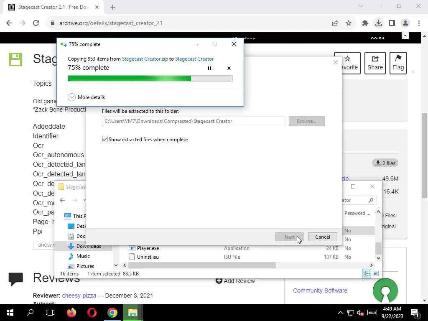Image resolution: width=428 pixels, height=321 pixels.
Task: Click the Reviews speech bubble icon
Action: (x=15, y=279)
